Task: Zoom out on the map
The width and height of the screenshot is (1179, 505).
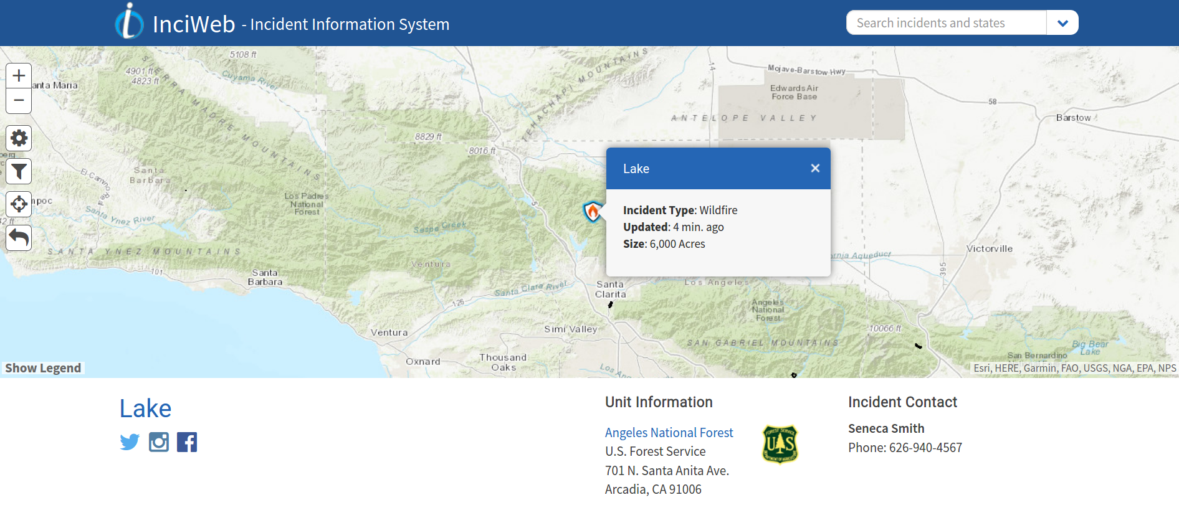Action: (19, 101)
